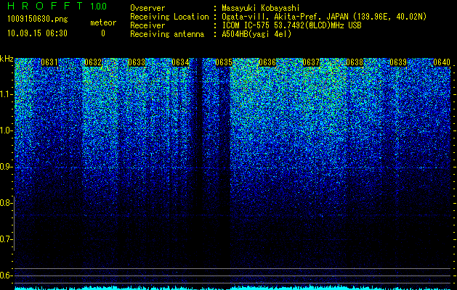Click the Ovserver field label
This screenshot has width=457, height=290.
pos(147,8)
